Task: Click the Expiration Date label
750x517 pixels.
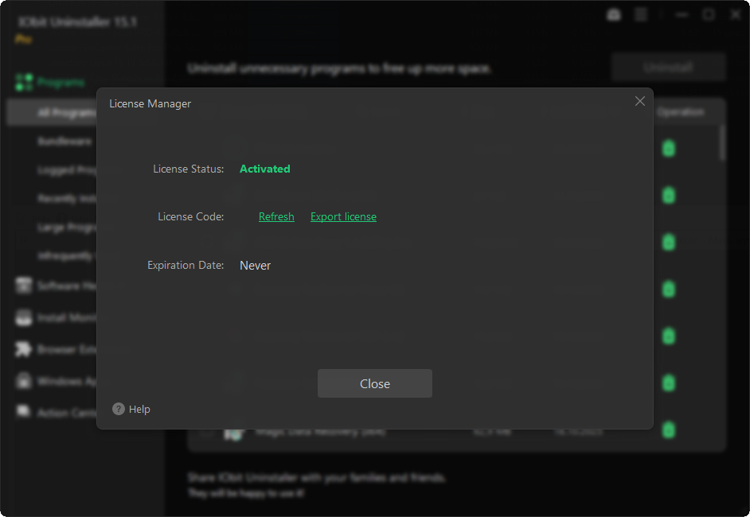Action: pos(186,265)
